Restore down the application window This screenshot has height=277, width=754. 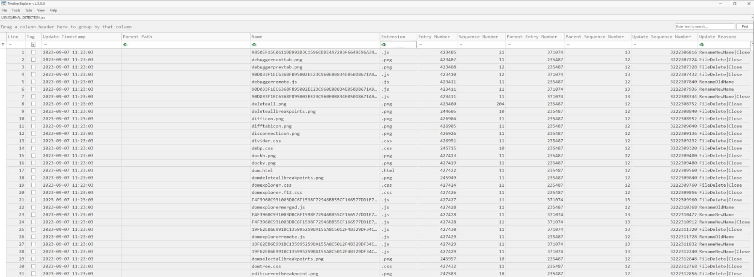[x=734, y=4]
